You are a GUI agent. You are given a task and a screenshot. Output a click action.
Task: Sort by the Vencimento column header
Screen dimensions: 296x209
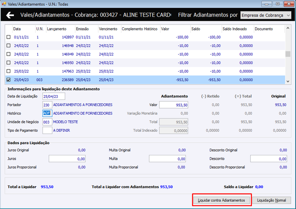click(108, 29)
